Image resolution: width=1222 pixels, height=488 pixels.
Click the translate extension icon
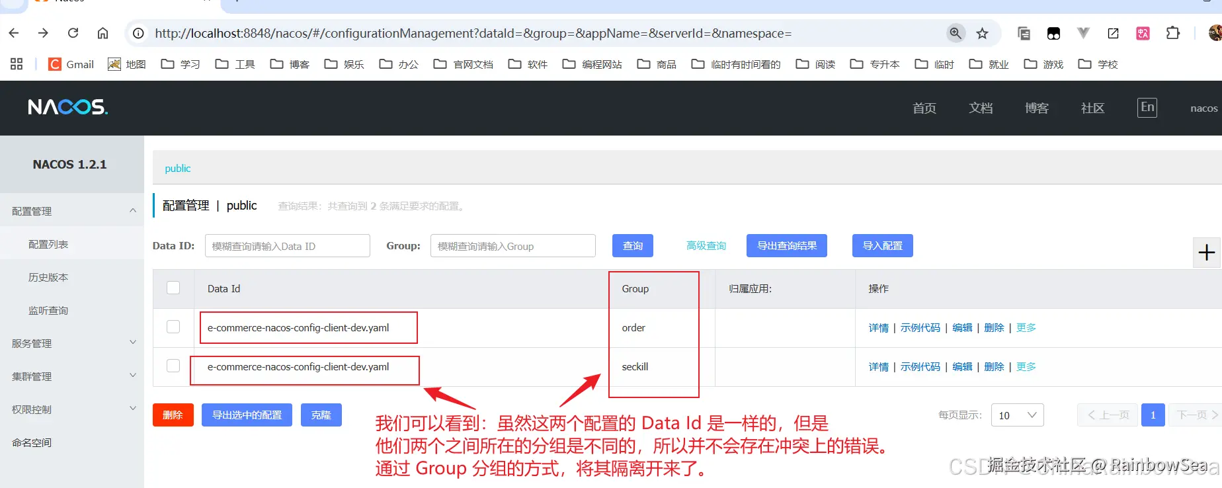pyautogui.click(x=1143, y=33)
